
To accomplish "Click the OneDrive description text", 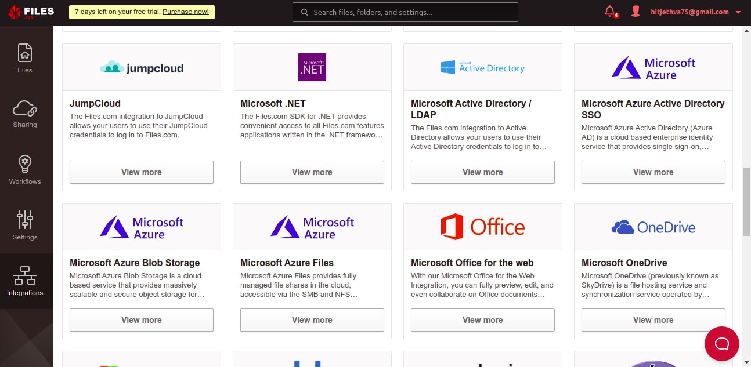I will click(x=650, y=285).
